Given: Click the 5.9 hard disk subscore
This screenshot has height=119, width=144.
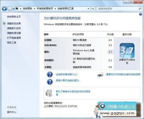Looking at the screenshot, I should coord(110,67).
